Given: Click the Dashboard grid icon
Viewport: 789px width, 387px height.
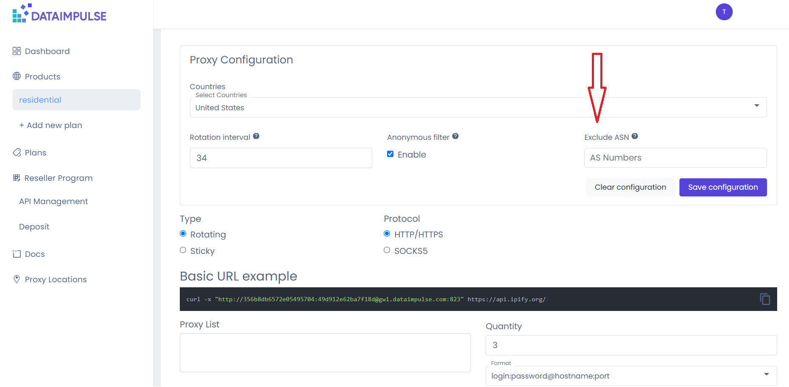Looking at the screenshot, I should 16,51.
